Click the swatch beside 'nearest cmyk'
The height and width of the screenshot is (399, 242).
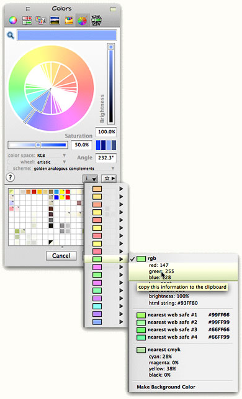point(141,350)
